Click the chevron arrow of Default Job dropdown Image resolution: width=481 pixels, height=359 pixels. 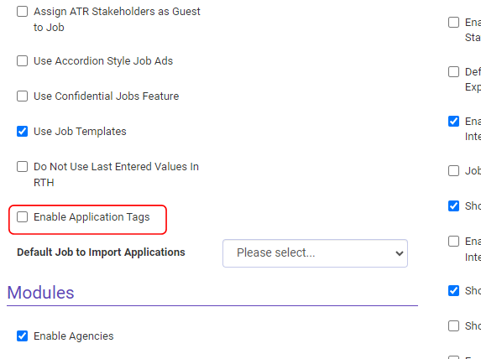click(x=399, y=253)
